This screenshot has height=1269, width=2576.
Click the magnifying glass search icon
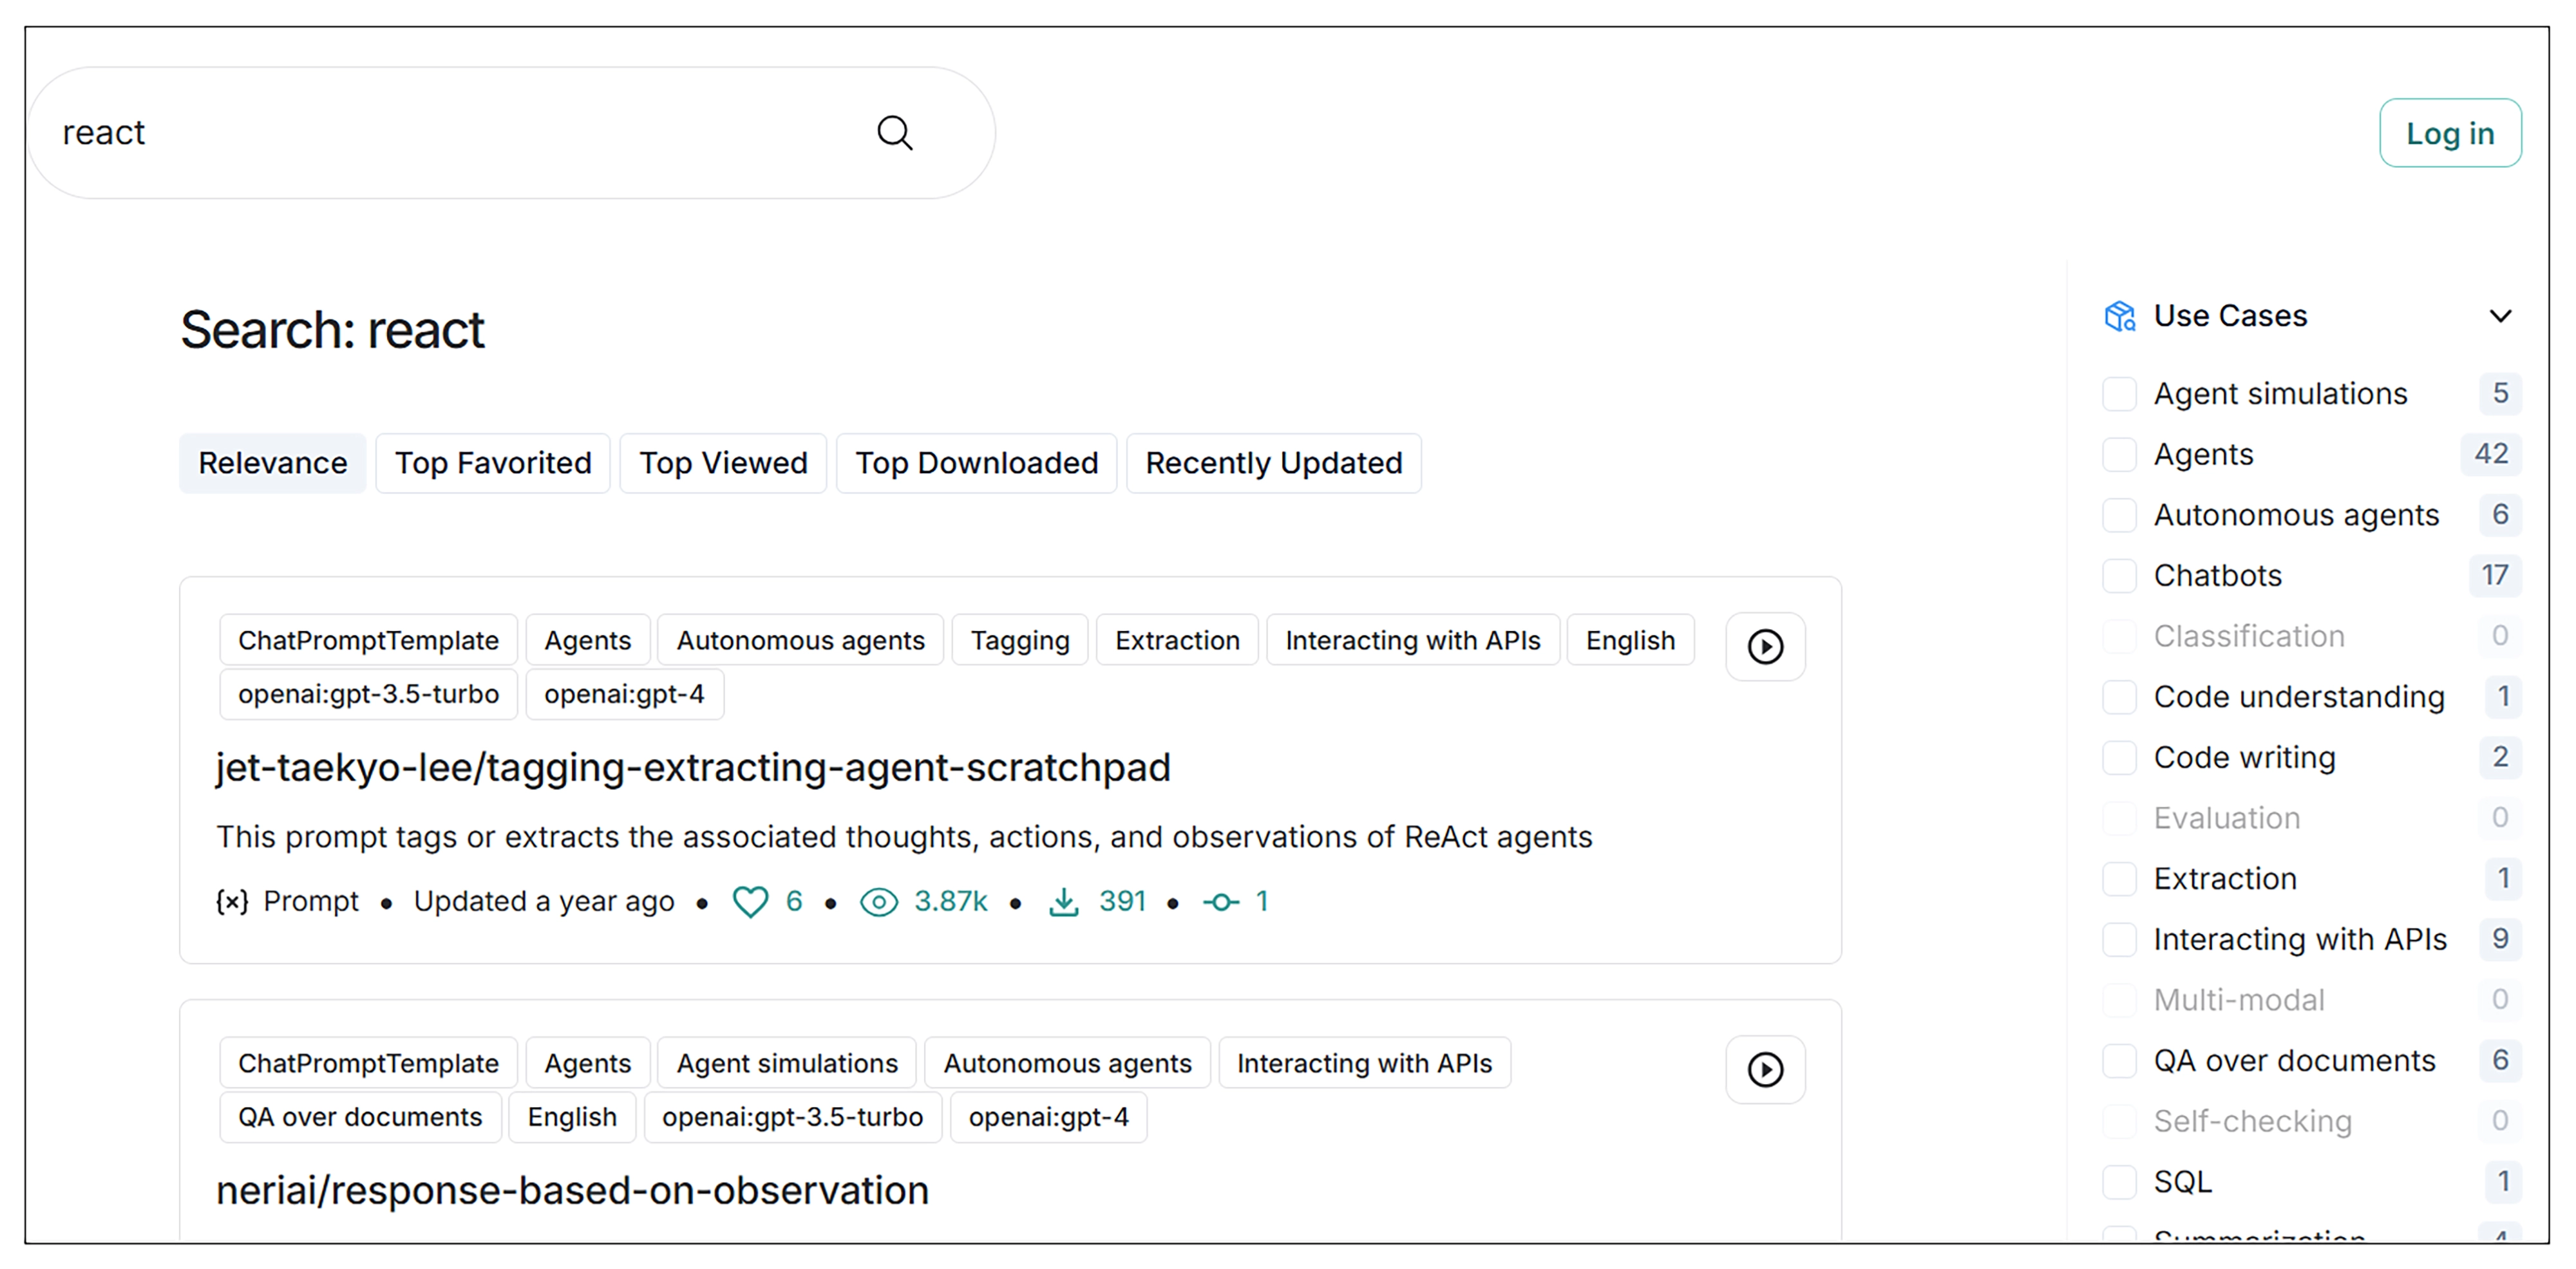click(894, 133)
